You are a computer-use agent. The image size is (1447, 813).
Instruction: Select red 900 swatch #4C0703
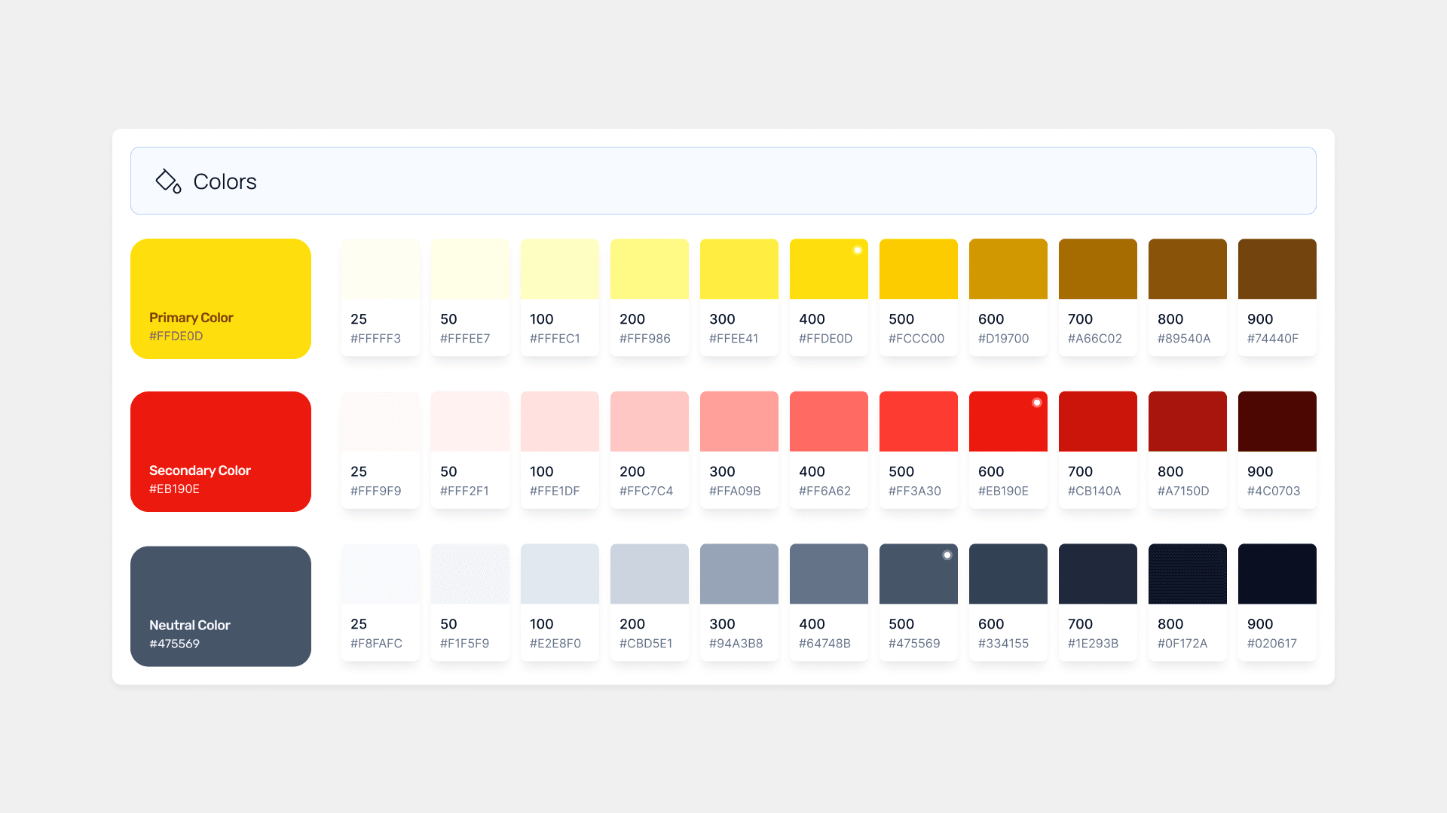tap(1277, 422)
